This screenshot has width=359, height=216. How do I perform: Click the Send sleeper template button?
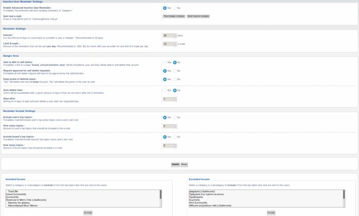coord(174,16)
